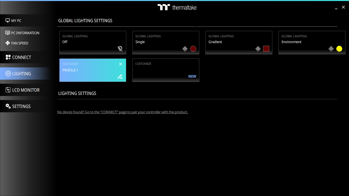Go to the LCD Monitor section

[x=26, y=90]
